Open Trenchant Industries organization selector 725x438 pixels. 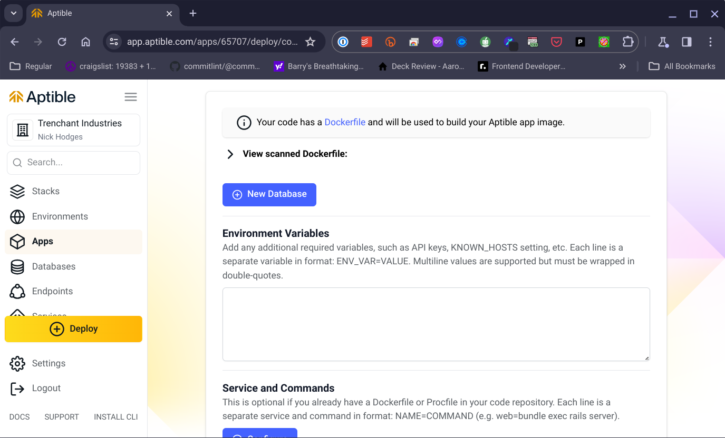[x=73, y=130]
